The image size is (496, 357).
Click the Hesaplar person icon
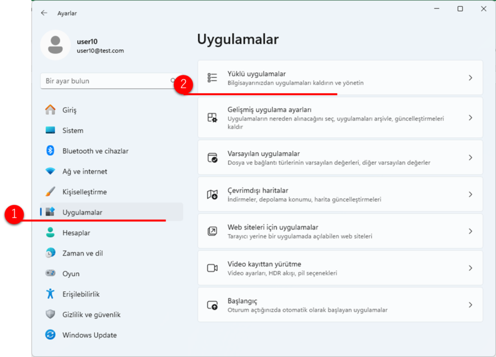tap(50, 232)
